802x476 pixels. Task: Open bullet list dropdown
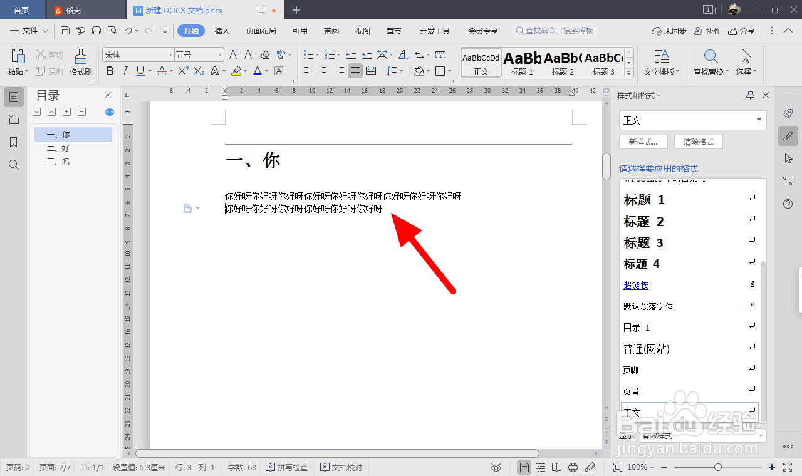317,55
